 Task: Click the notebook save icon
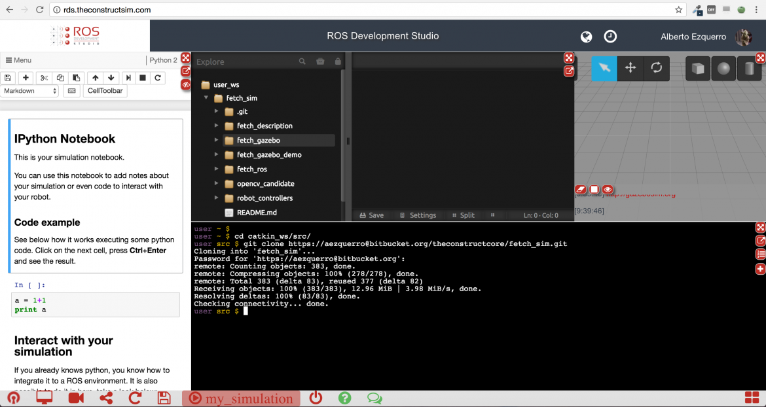point(8,77)
